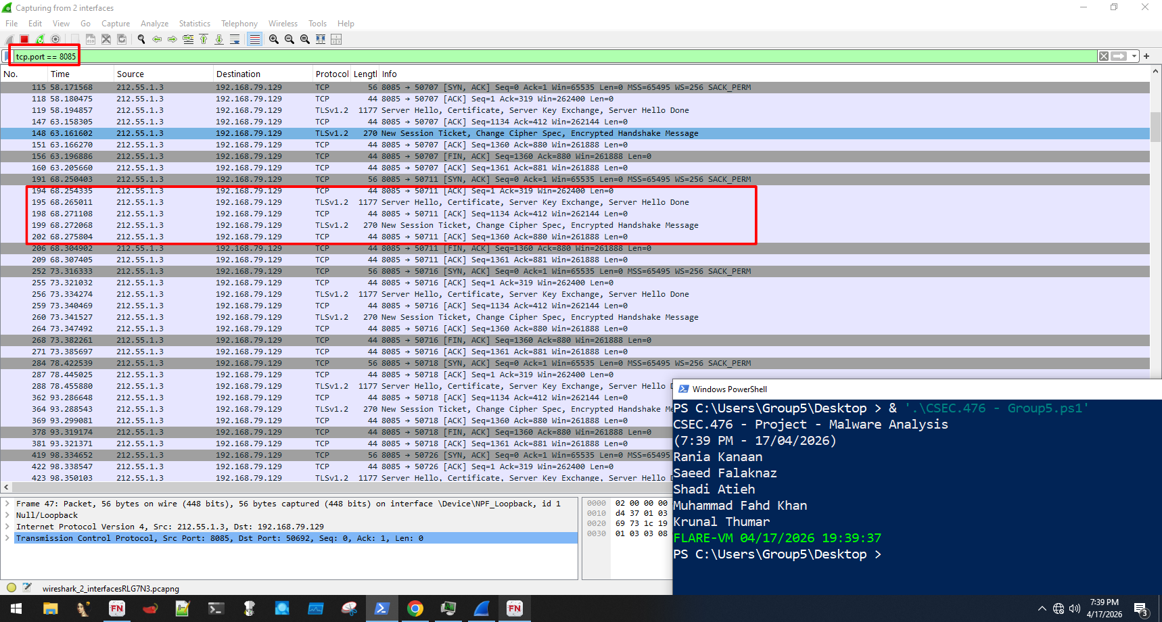Go to the first packet
The image size is (1162, 622).
[x=204, y=39]
